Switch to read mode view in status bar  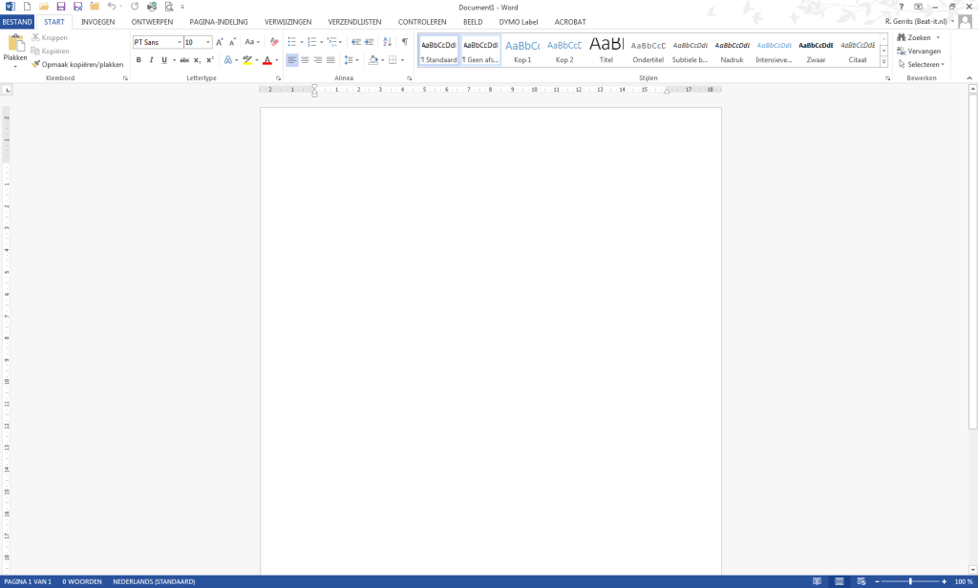point(818,581)
